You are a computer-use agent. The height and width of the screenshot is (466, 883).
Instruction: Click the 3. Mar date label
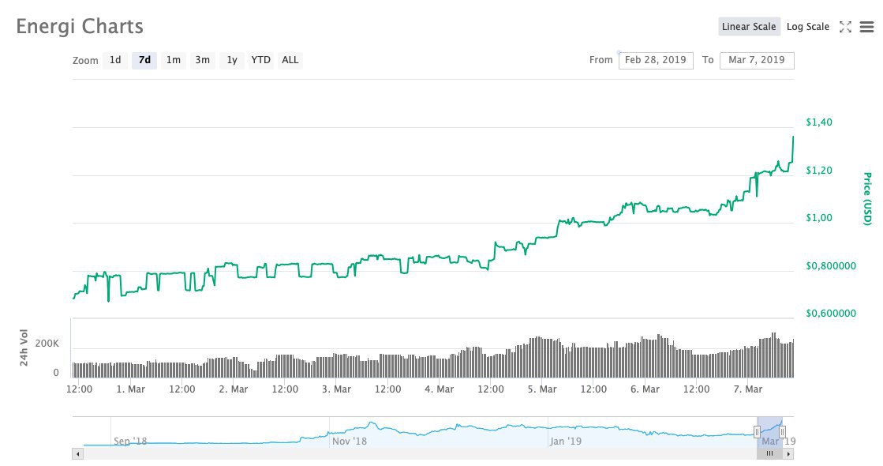coord(337,389)
